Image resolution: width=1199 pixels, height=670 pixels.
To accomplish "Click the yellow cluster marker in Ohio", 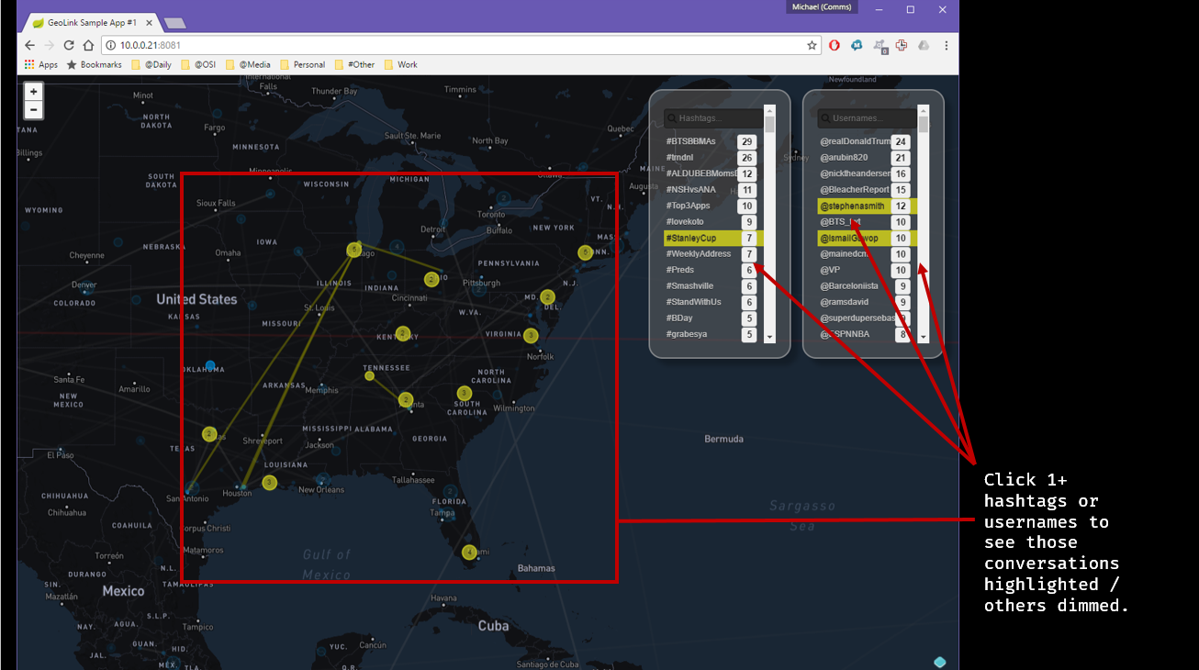I will [431, 279].
